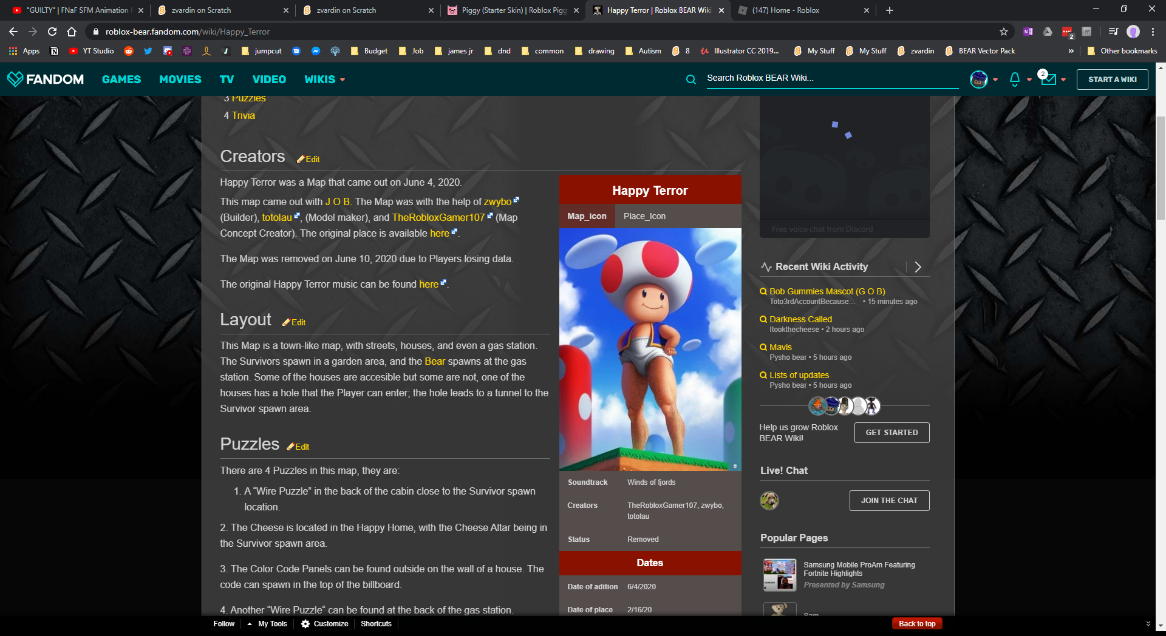This screenshot has height=636, width=1166.
Task: Join the live chat
Action: click(890, 501)
